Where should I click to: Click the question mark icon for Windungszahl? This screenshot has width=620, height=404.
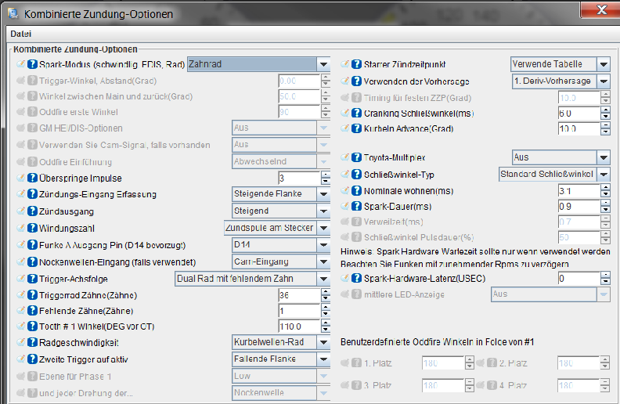pyautogui.click(x=33, y=228)
